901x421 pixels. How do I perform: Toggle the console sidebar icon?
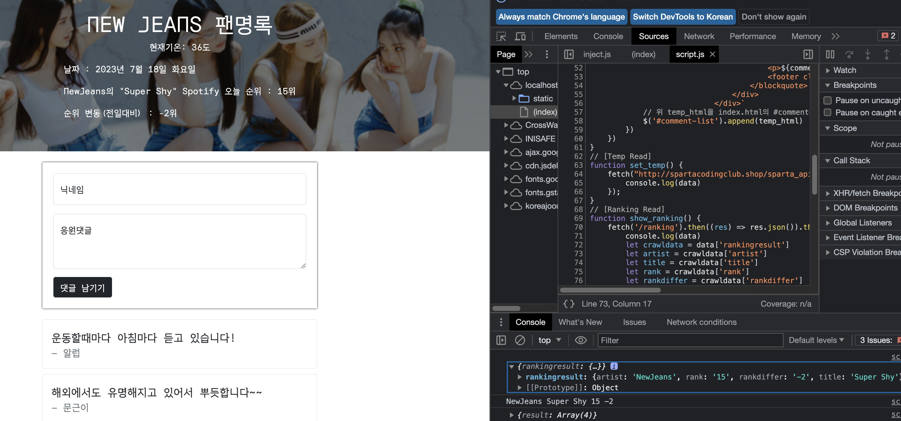coord(501,340)
